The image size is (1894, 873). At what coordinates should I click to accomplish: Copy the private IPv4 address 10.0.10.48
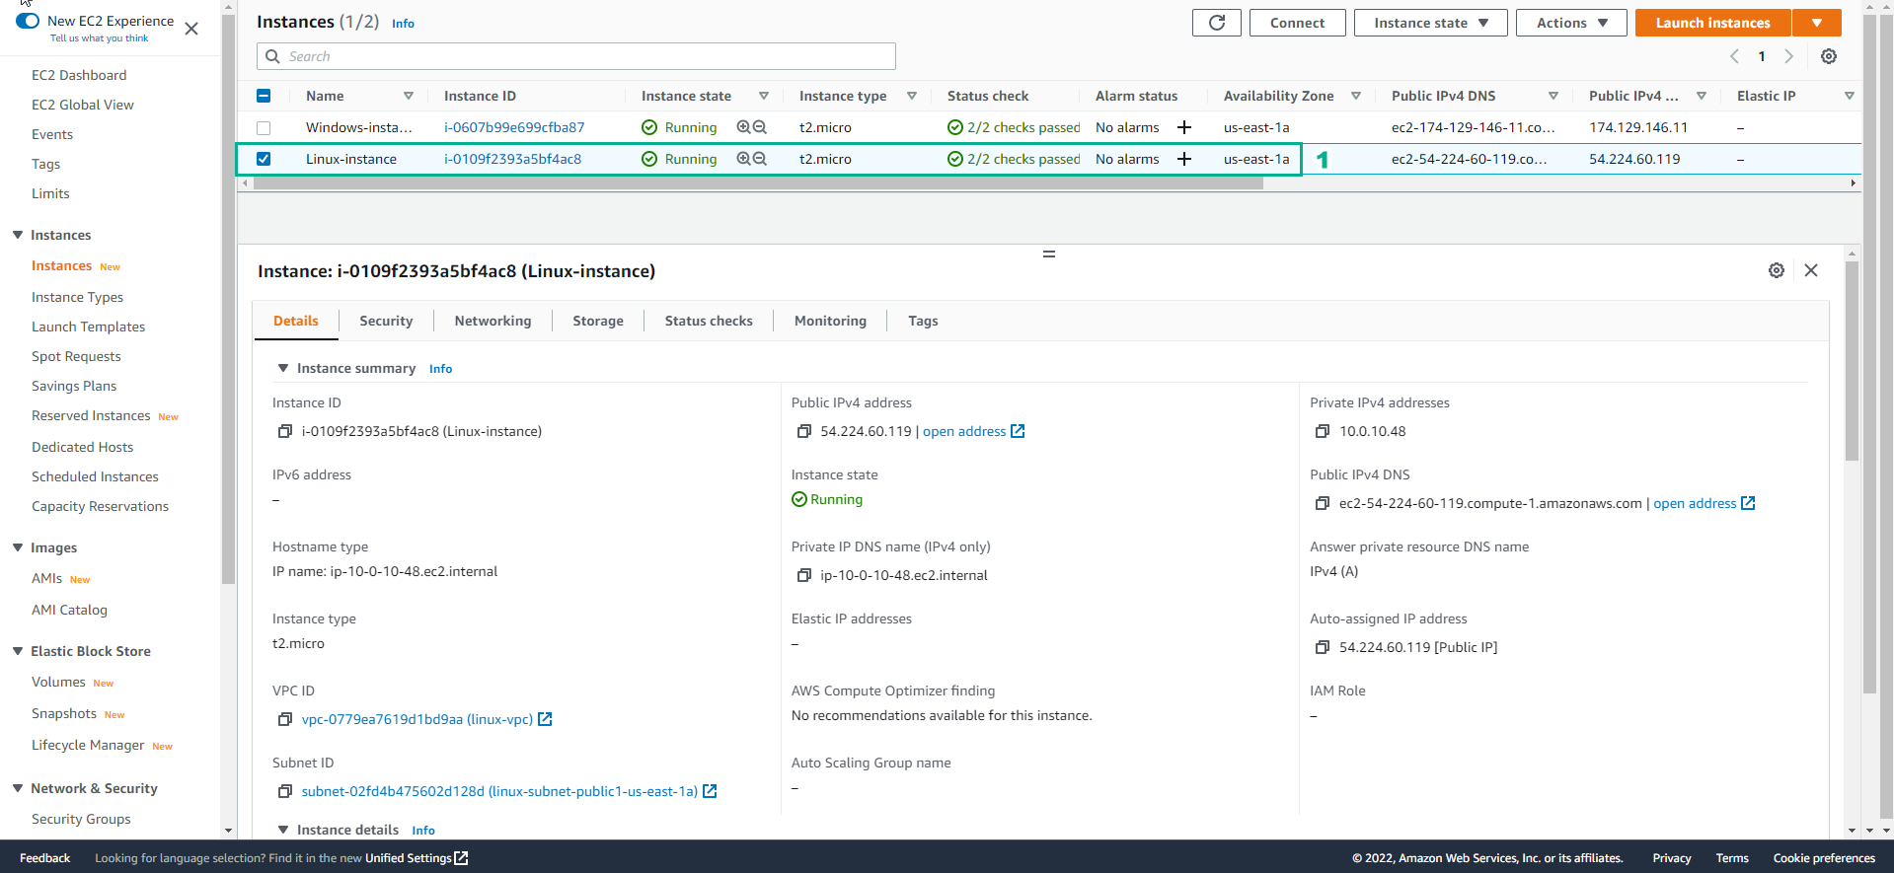[x=1323, y=431]
